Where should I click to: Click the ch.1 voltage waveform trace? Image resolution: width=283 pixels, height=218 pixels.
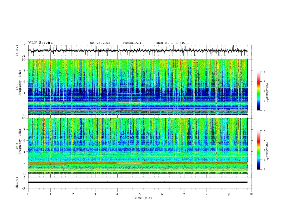[138, 51]
